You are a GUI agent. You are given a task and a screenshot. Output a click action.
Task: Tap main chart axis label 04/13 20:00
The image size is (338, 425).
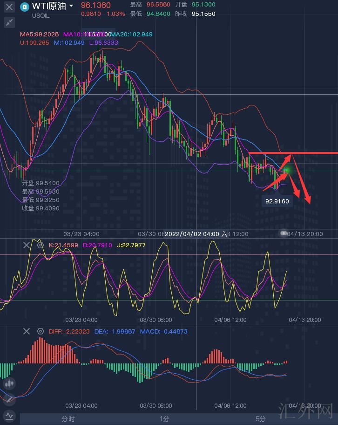tap(305, 234)
